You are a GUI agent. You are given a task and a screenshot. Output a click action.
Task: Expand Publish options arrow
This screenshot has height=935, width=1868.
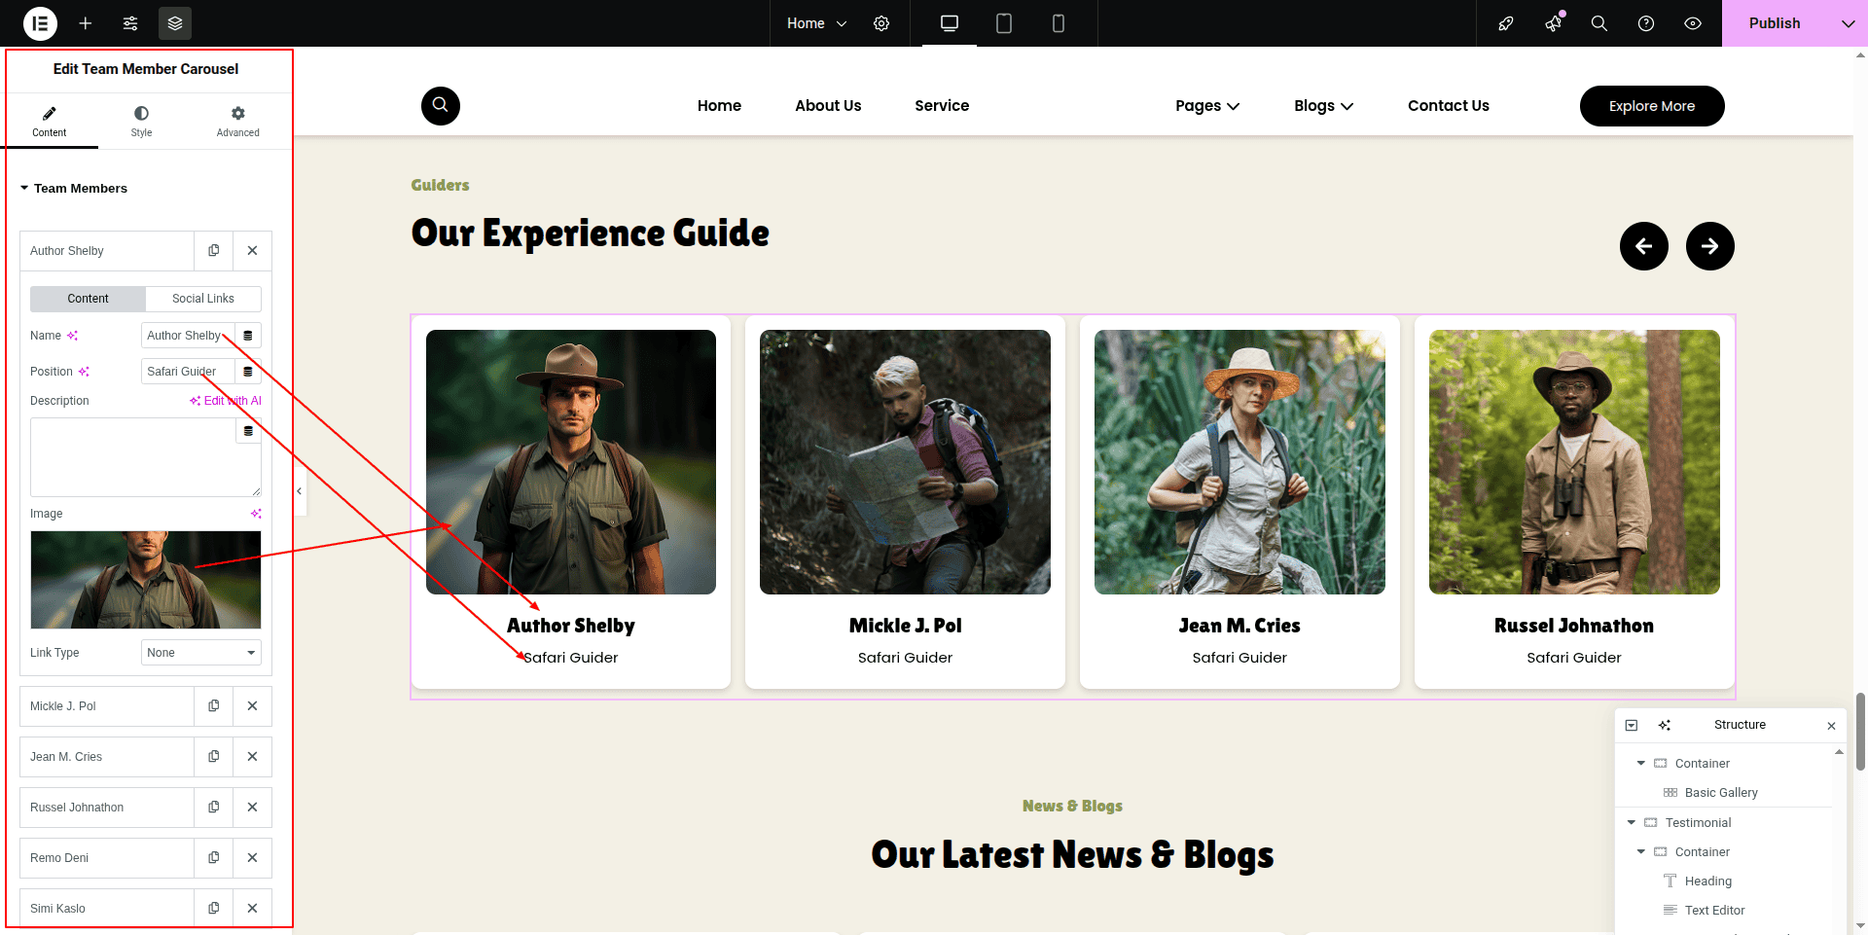pyautogui.click(x=1848, y=23)
